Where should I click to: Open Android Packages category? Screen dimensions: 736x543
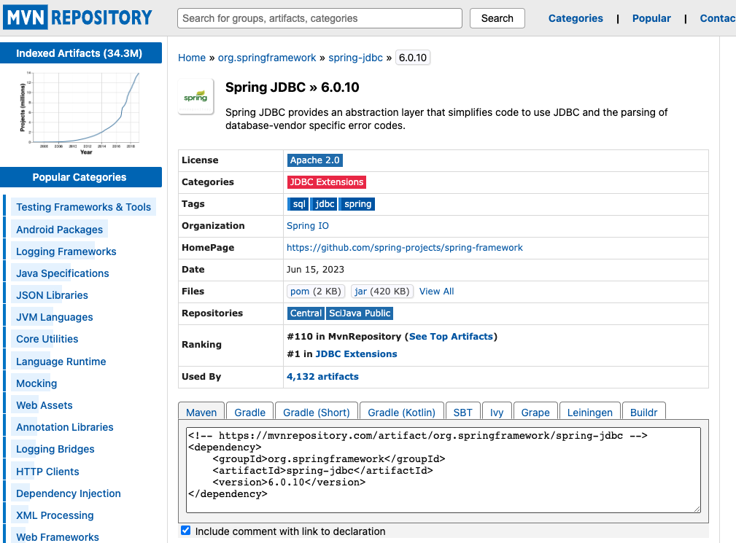pos(60,230)
